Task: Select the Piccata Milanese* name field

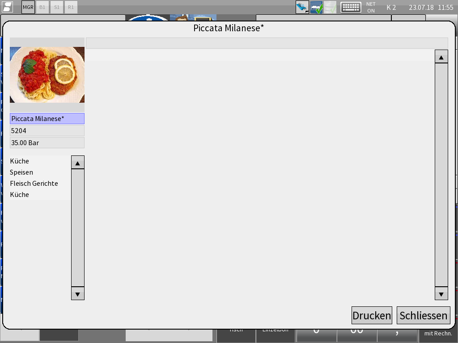Action: (x=47, y=119)
